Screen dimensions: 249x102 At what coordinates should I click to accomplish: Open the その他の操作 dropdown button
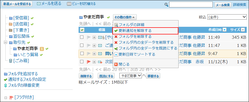coord(125,17)
